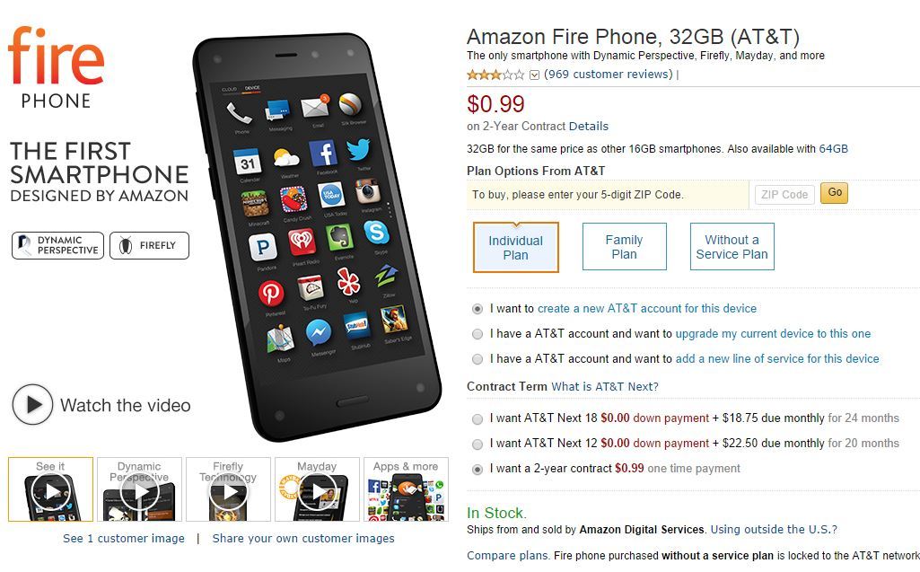920x572 pixels.
Task: Play the Dynamic Perspective video thumbnail
Action: [x=139, y=489]
